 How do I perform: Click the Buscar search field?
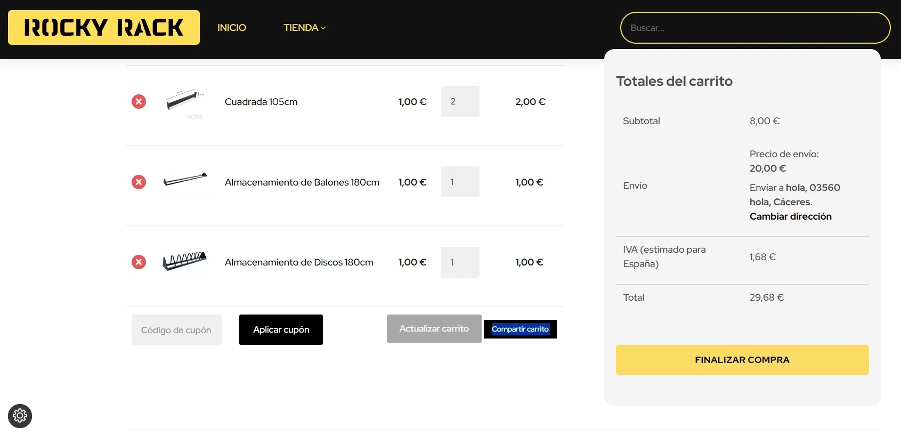754,28
